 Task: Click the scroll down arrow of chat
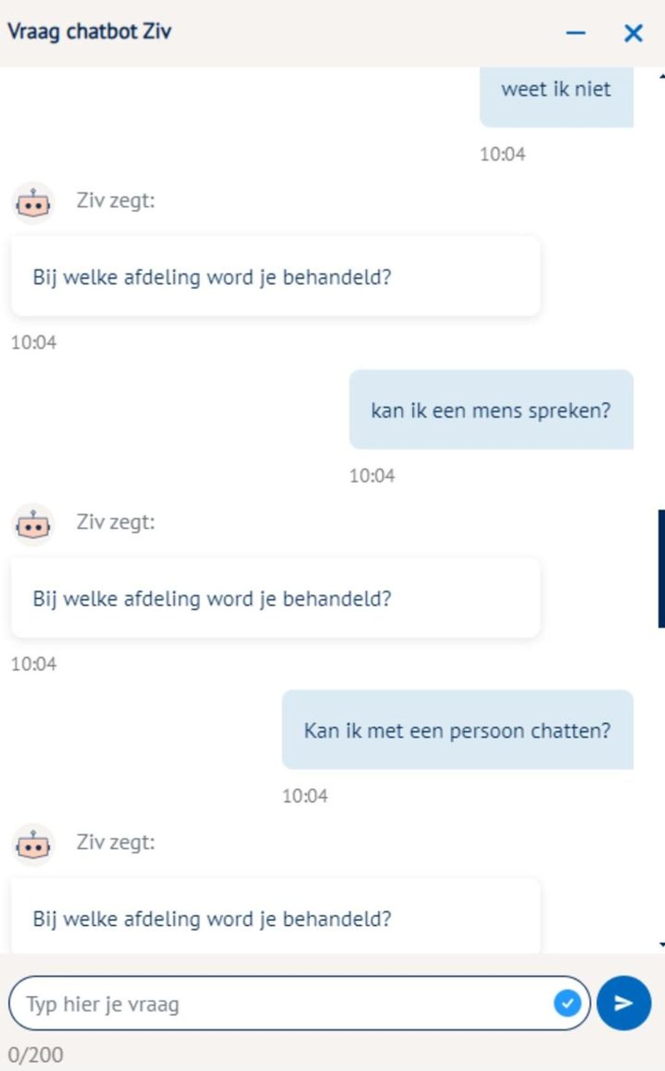click(662, 945)
